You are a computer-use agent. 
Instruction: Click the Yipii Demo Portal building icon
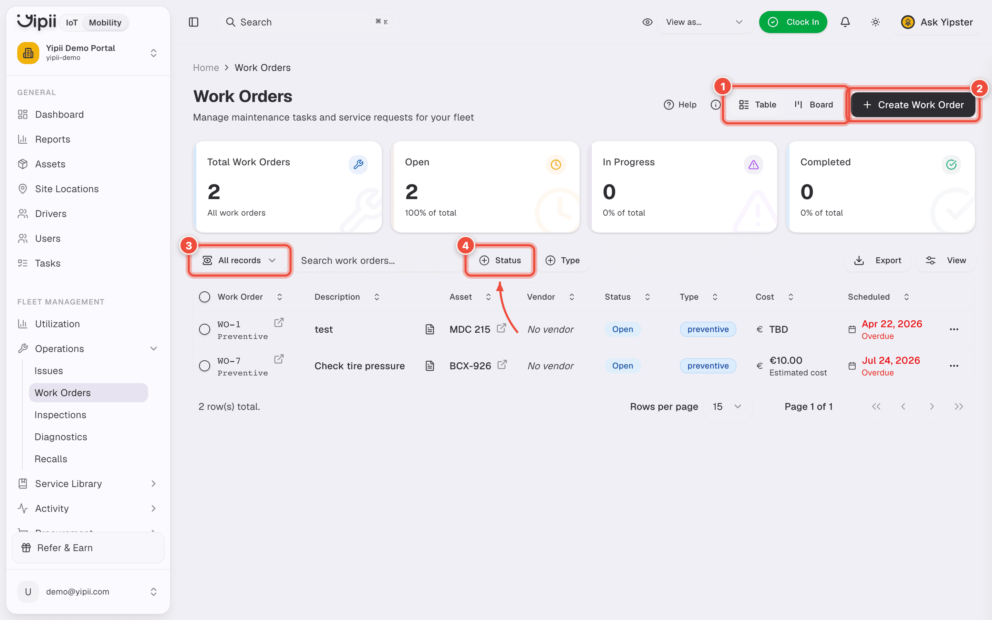tap(28, 53)
